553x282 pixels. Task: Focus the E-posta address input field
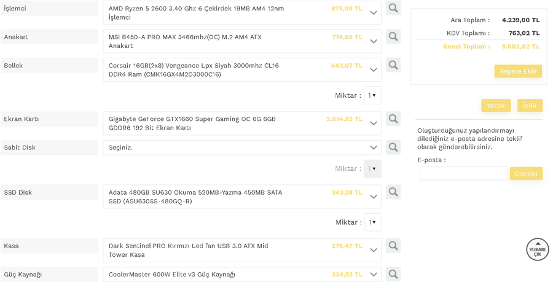(463, 174)
